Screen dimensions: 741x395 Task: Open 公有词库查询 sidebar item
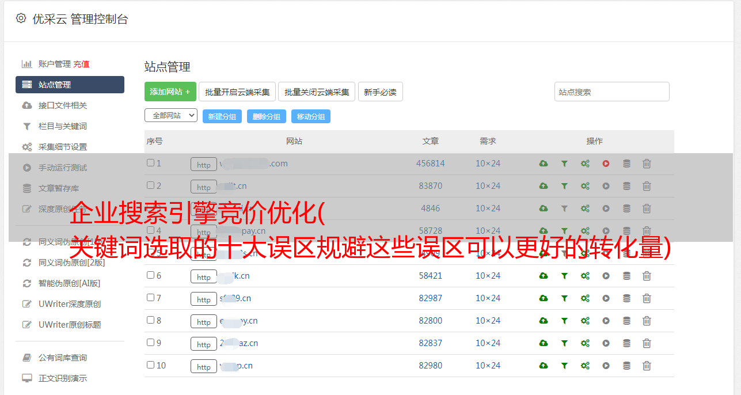[63, 358]
